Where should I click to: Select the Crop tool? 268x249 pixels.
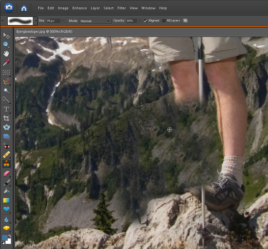point(6,118)
